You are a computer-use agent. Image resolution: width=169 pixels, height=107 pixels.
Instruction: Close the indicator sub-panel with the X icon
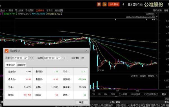click(157, 76)
